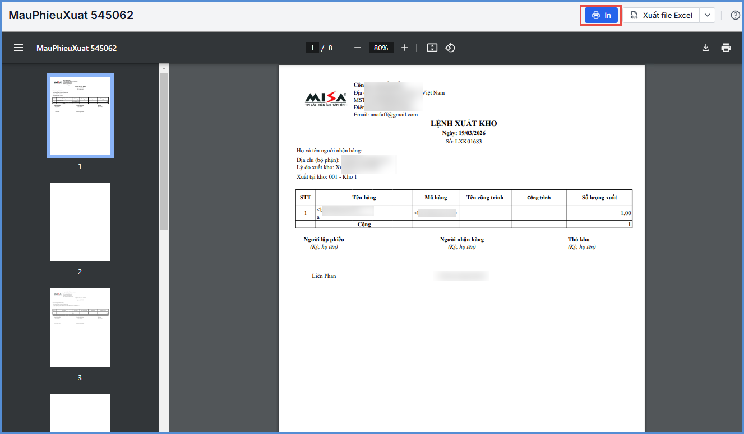Click the Liên Phan name text
Viewport: 744px width, 434px height.
324,276
